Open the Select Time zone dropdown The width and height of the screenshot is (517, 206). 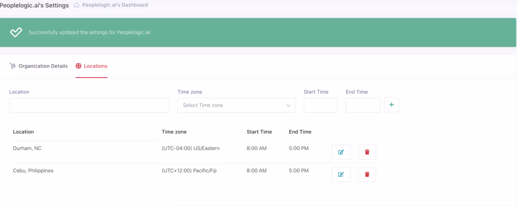(x=236, y=105)
